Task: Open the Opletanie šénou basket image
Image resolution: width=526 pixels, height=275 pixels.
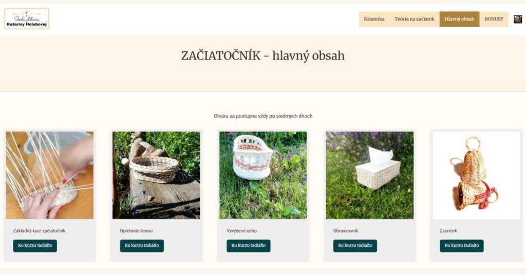Action: 156,175
